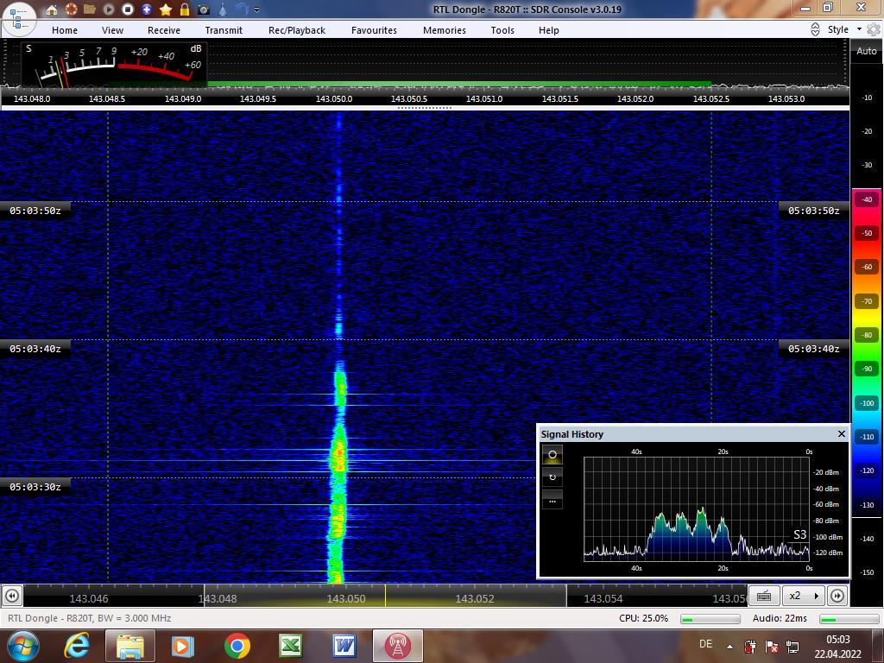Click the S-meter signal gauge
The width and height of the screenshot is (884, 663).
pos(115,64)
